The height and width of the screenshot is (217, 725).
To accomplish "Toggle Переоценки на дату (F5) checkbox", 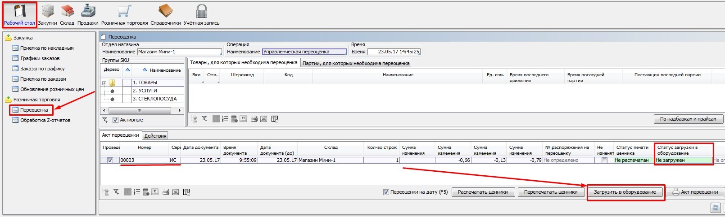I will [x=386, y=192].
